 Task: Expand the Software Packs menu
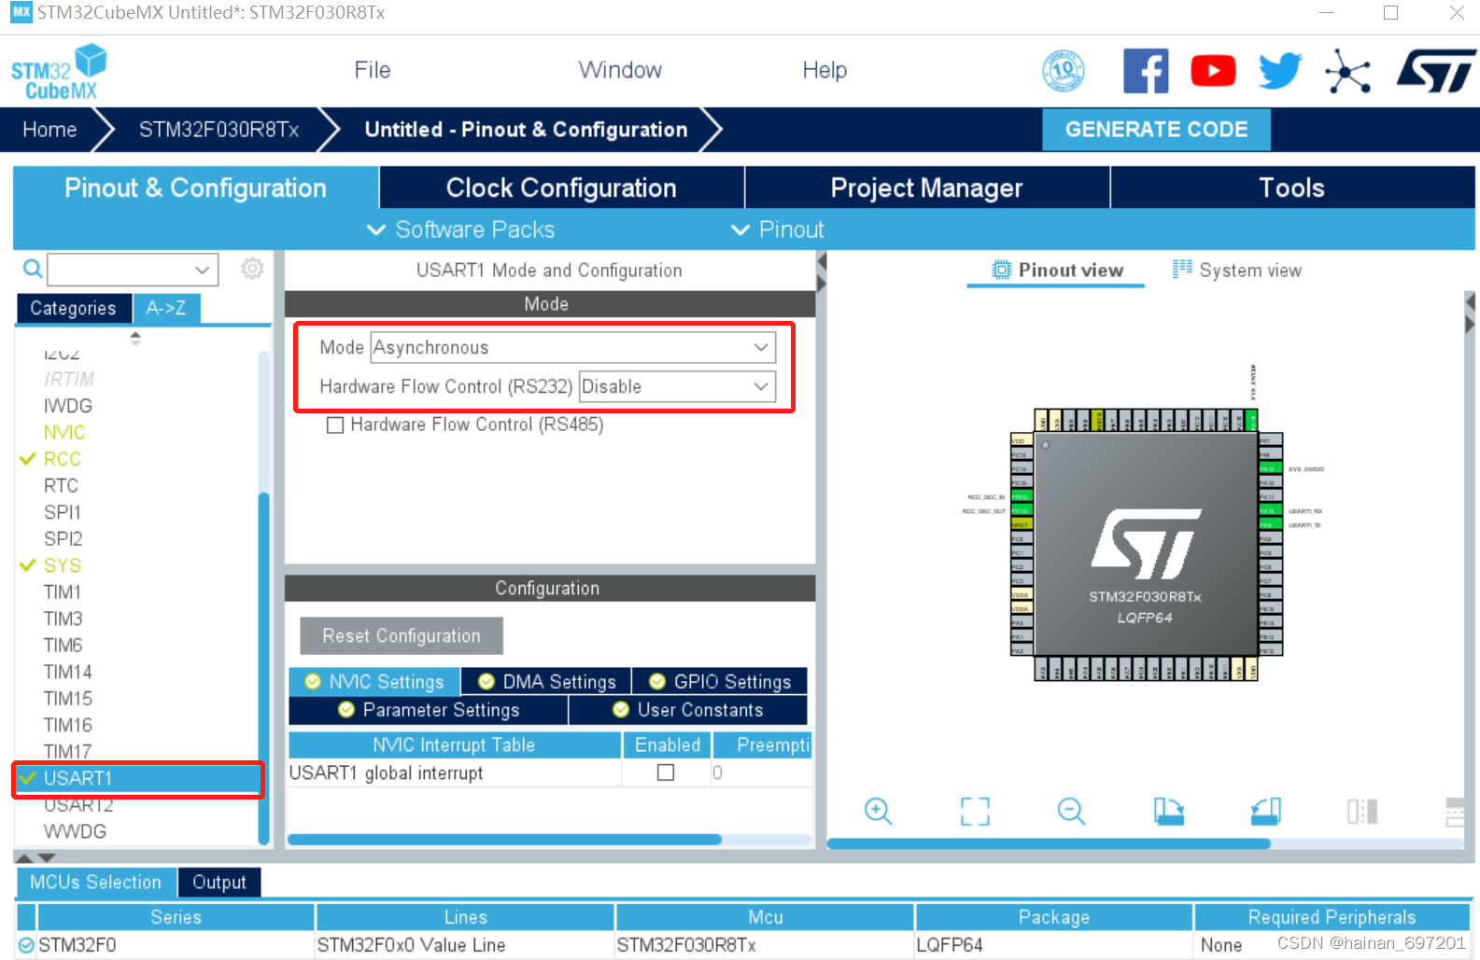pyautogui.click(x=461, y=230)
